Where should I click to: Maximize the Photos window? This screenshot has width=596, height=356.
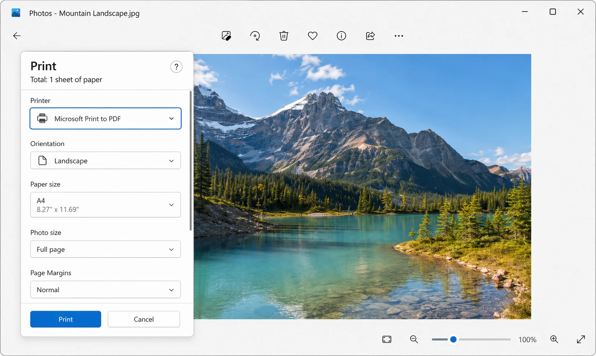point(553,12)
